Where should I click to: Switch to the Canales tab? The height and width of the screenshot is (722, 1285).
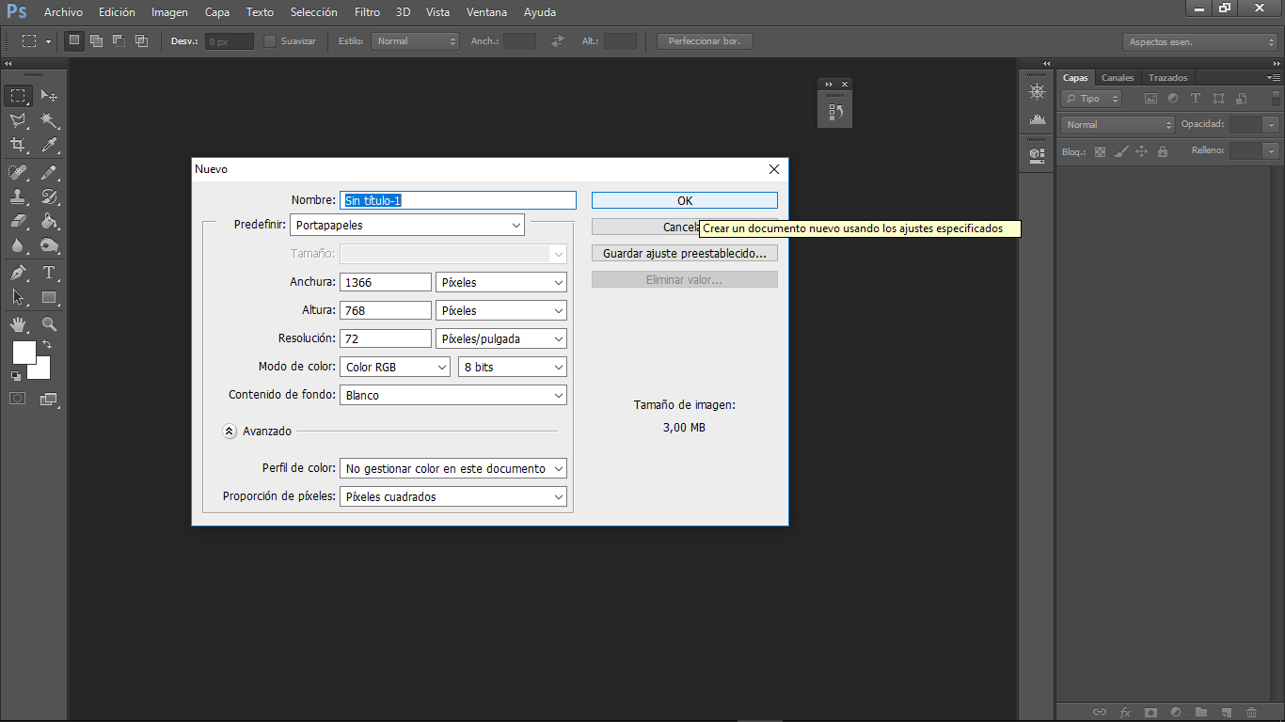pyautogui.click(x=1118, y=77)
